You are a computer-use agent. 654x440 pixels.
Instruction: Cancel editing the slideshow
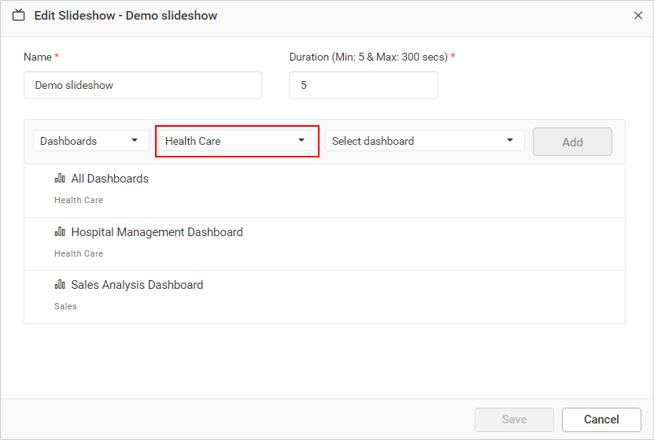[x=601, y=420]
